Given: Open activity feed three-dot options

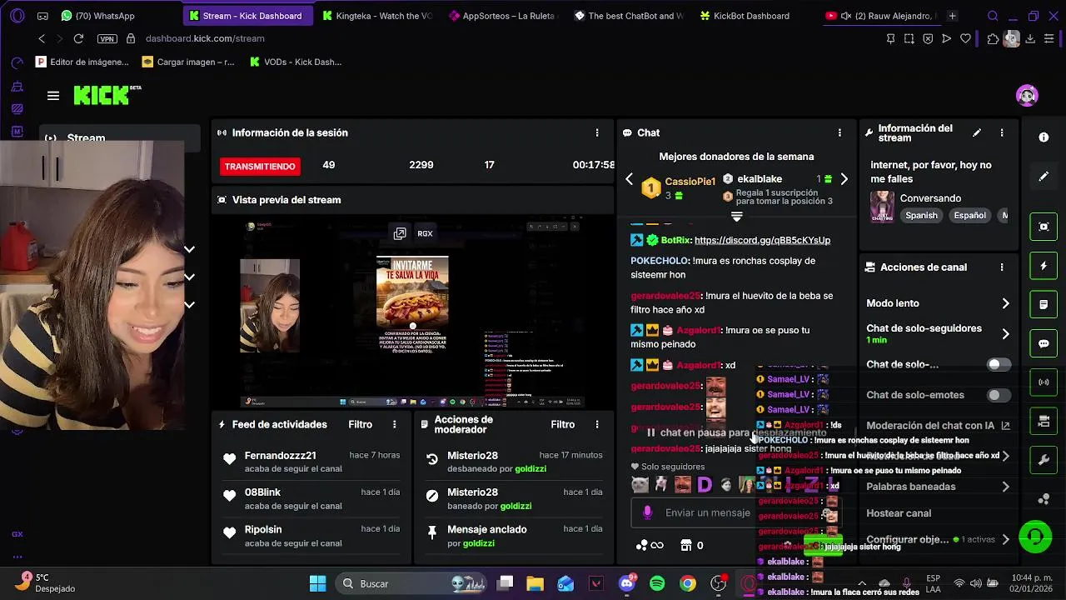Looking at the screenshot, I should [395, 424].
